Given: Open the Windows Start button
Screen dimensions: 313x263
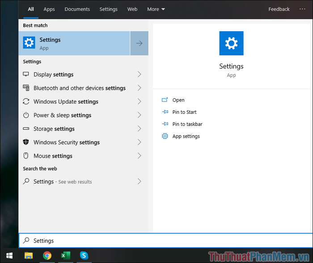Looking at the screenshot, I should point(9,255).
